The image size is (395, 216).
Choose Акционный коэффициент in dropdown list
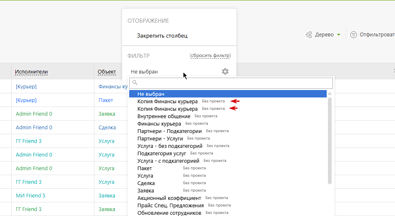coord(169,198)
